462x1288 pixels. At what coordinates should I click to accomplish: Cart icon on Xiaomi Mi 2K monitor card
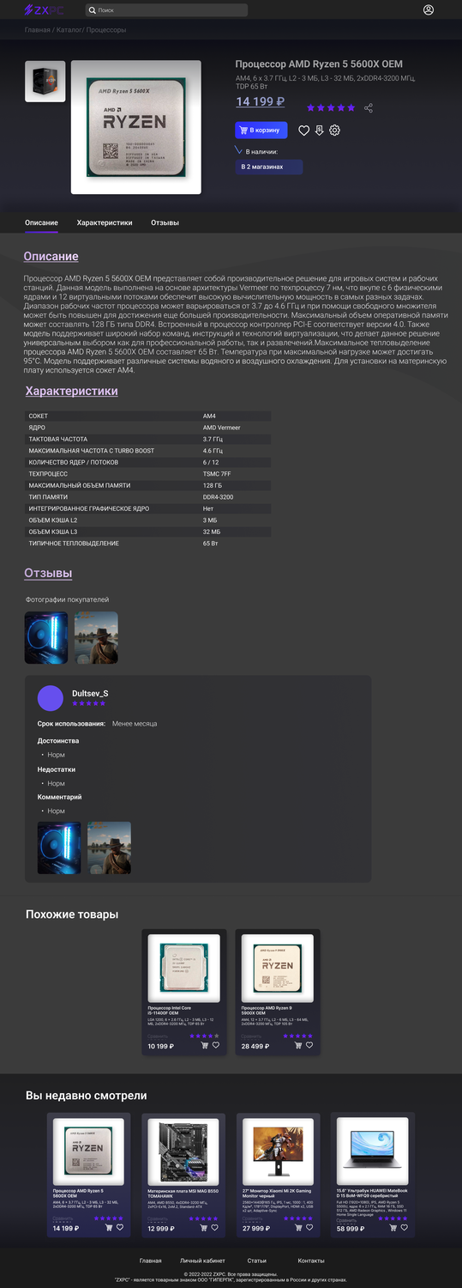[x=298, y=1227]
